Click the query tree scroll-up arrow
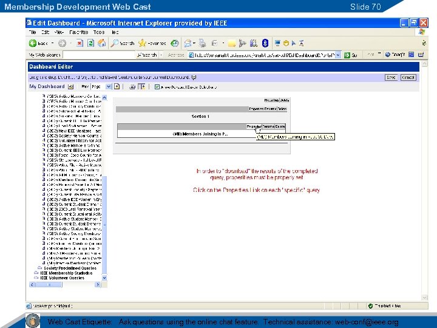The width and height of the screenshot is (437, 328). tap(104, 97)
